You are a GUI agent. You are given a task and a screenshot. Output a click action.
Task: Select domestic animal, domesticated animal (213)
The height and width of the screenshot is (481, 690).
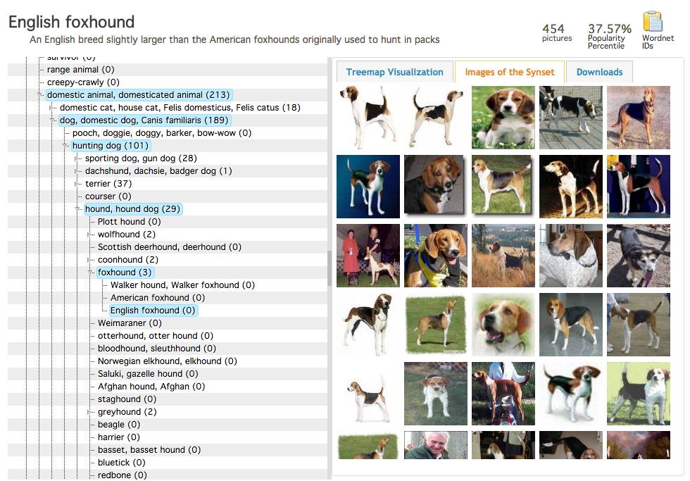[x=139, y=95]
